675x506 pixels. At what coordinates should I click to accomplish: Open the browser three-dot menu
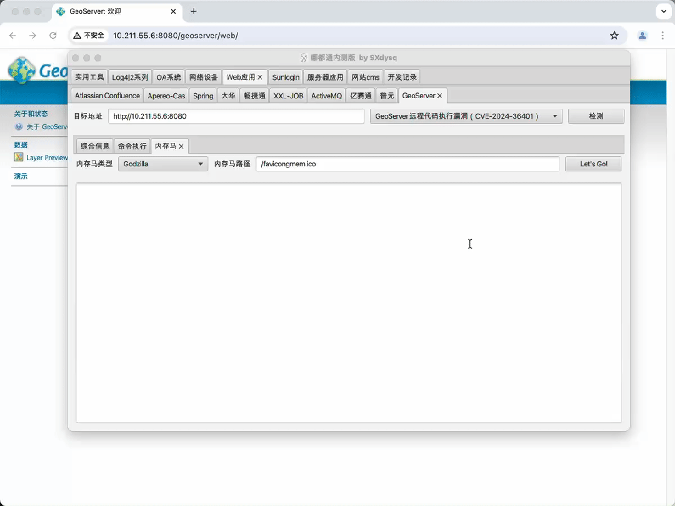[662, 36]
